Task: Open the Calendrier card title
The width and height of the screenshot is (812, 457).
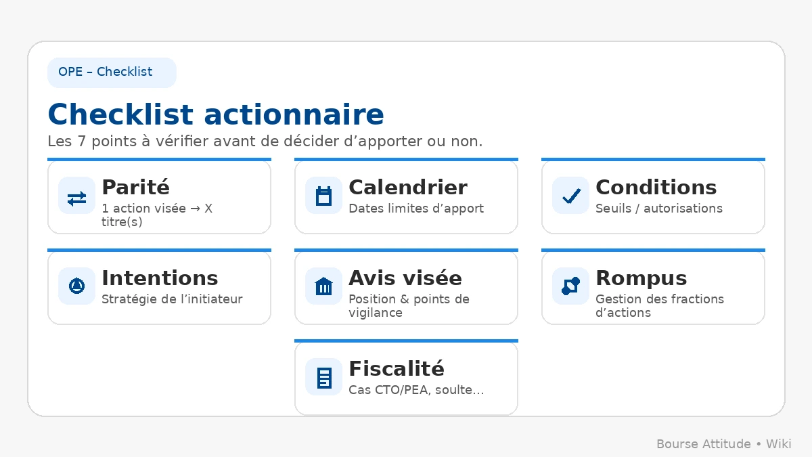Action: pos(407,187)
